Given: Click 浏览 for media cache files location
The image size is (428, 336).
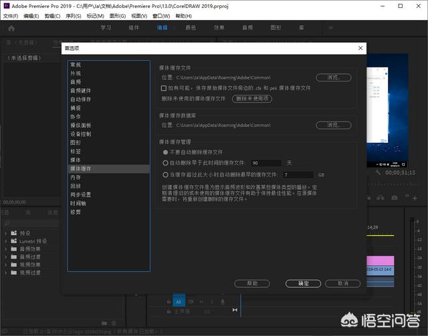Looking at the screenshot, I should pos(334,77).
